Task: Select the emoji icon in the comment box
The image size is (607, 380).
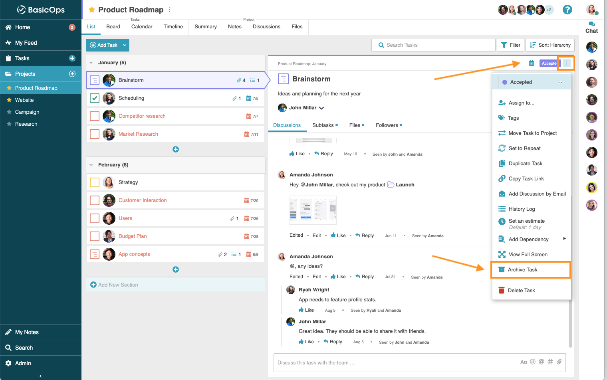Action: [533, 362]
